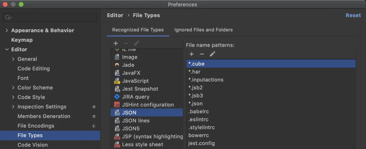The width and height of the screenshot is (366, 149).
Task: Expand the Color Scheme node
Action: 13,88
